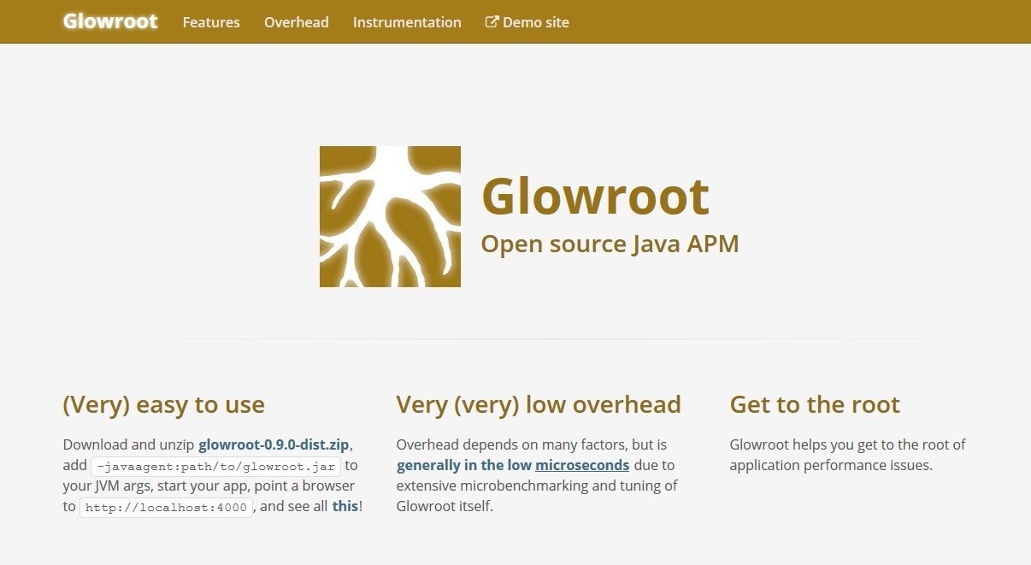The width and height of the screenshot is (1031, 565).
Task: Open the Demo site link
Action: tap(535, 22)
